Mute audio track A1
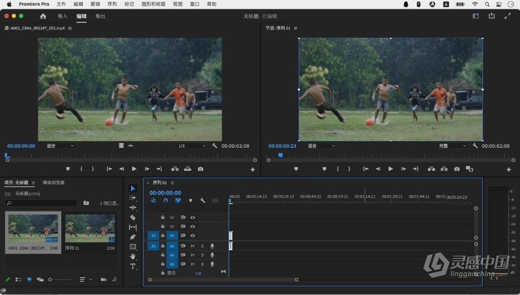 193,246
